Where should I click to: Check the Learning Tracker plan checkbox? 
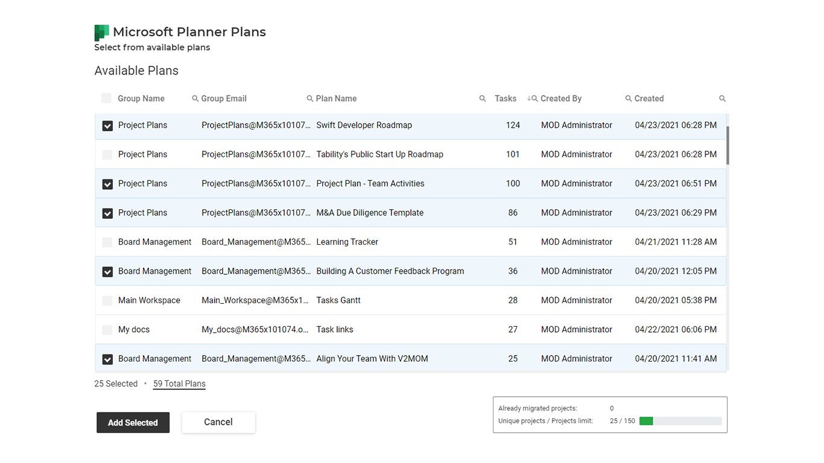click(107, 242)
